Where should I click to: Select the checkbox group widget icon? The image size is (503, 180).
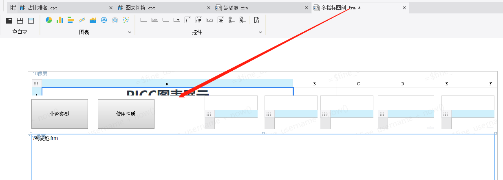[x=243, y=20]
